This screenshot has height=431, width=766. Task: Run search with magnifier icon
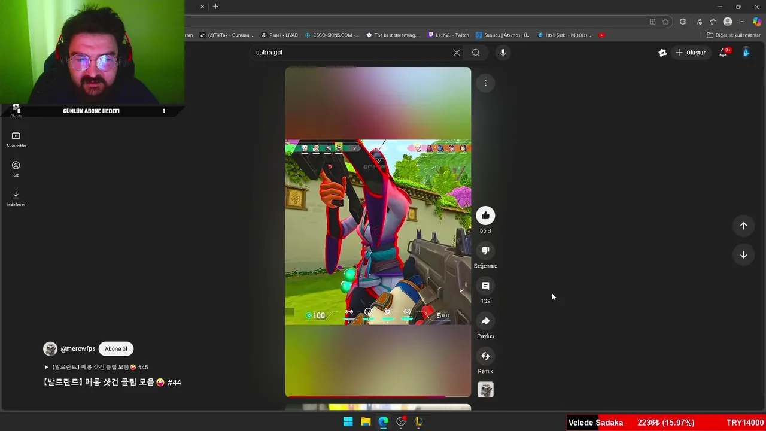[x=476, y=53]
